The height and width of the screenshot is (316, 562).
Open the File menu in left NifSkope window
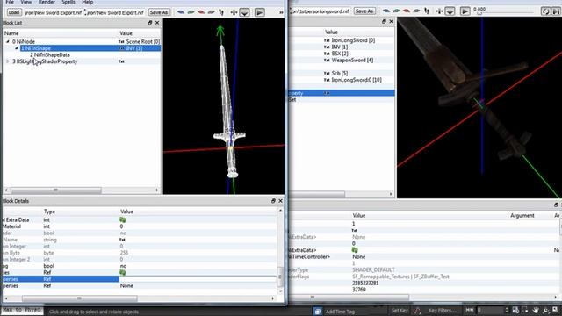tap(10, 2)
